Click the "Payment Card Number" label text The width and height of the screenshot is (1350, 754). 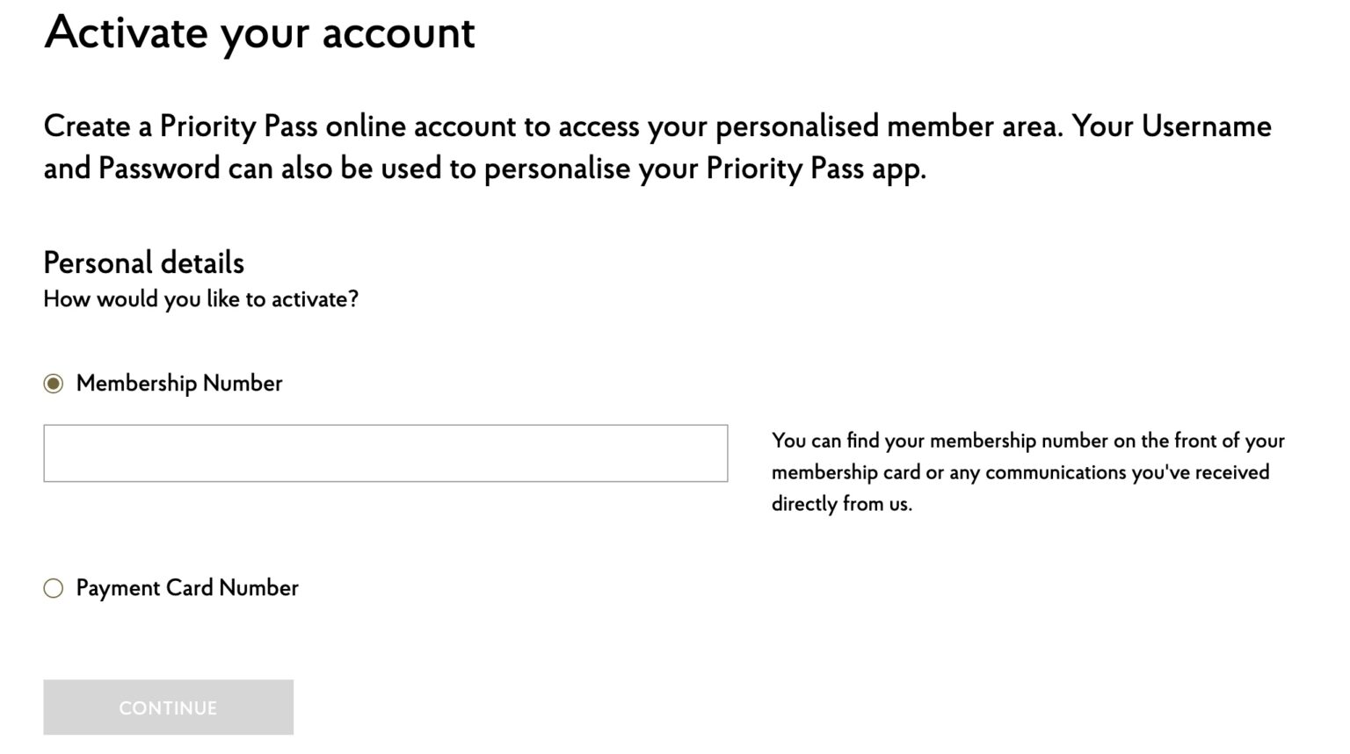[x=187, y=588]
